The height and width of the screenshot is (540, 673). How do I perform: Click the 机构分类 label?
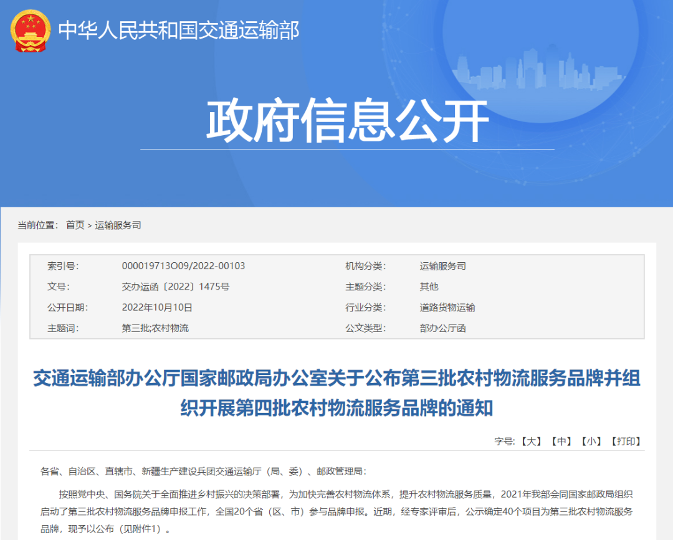point(366,266)
